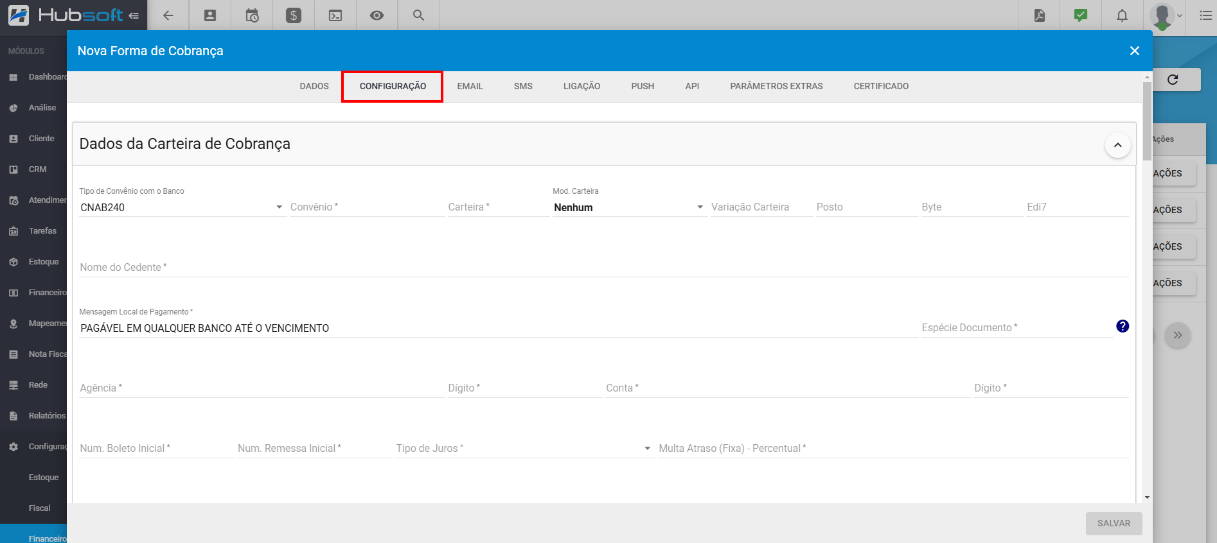Open CRM module in sidebar
The height and width of the screenshot is (543, 1217).
[33, 169]
